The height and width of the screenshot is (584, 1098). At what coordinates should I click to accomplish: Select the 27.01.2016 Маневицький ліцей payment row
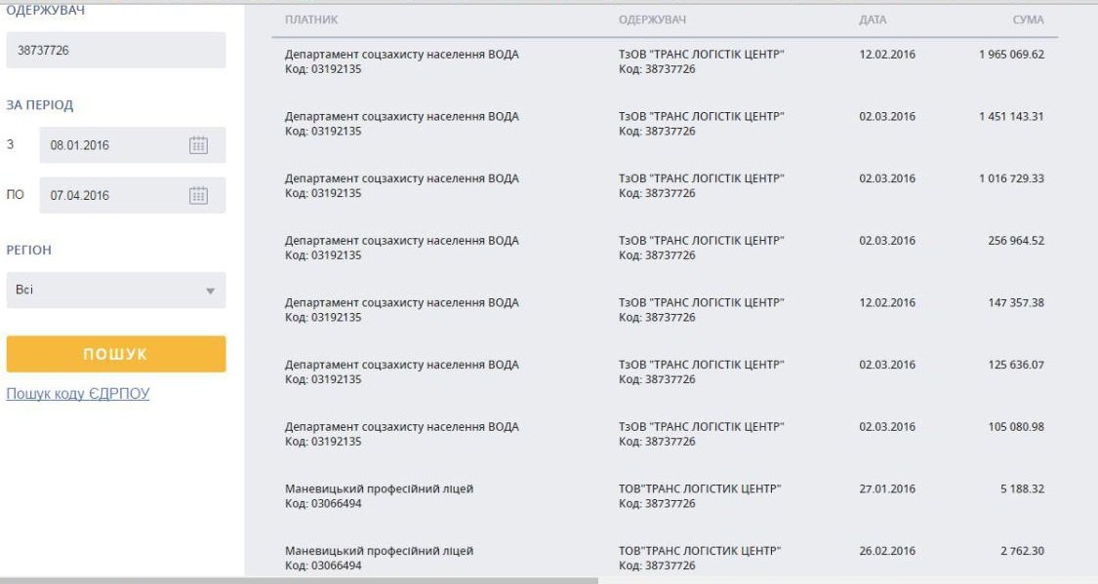pyautogui.click(x=664, y=496)
